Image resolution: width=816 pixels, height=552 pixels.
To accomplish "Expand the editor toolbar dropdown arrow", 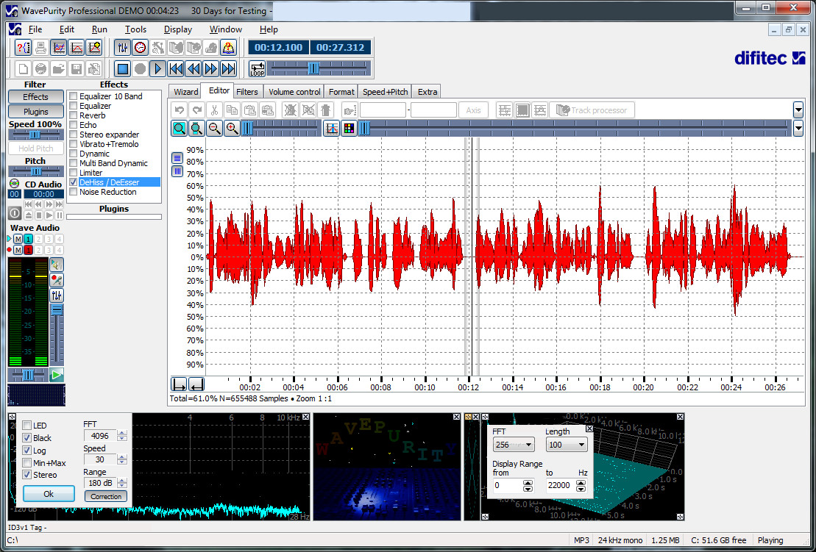I will coord(798,110).
